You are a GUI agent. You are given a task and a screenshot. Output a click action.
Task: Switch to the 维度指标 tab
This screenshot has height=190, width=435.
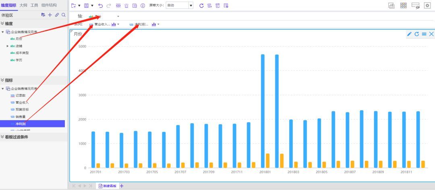pos(8,5)
